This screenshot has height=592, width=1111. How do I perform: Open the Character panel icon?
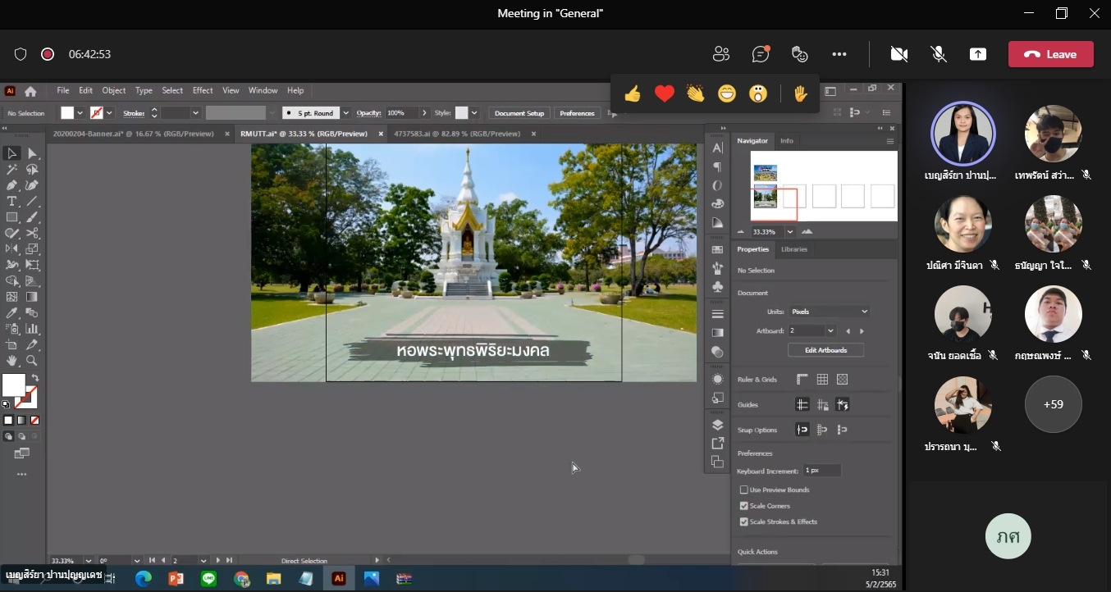(718, 148)
